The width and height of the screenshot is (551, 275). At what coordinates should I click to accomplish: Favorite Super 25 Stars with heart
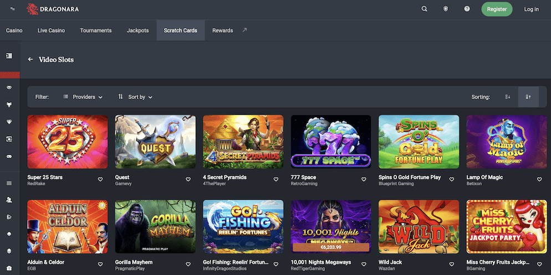tap(100, 179)
